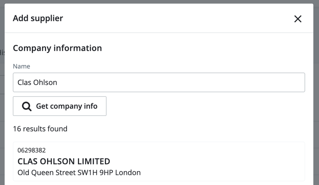Click company number 06298382

click(x=32, y=150)
